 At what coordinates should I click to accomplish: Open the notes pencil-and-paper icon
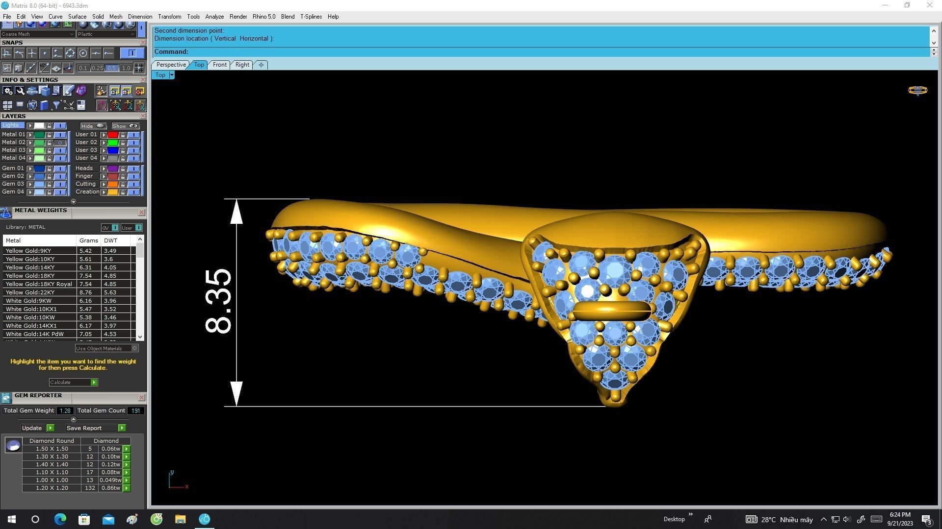(68, 91)
